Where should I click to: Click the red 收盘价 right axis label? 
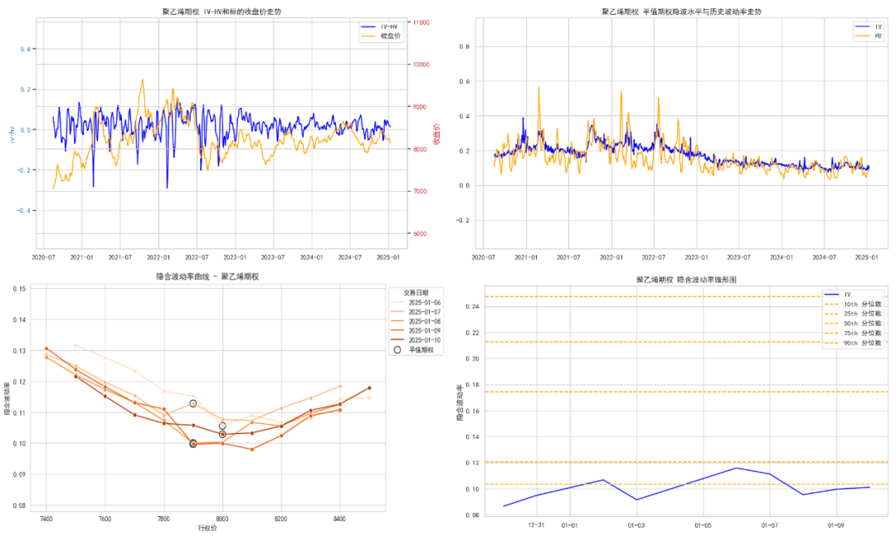436,134
